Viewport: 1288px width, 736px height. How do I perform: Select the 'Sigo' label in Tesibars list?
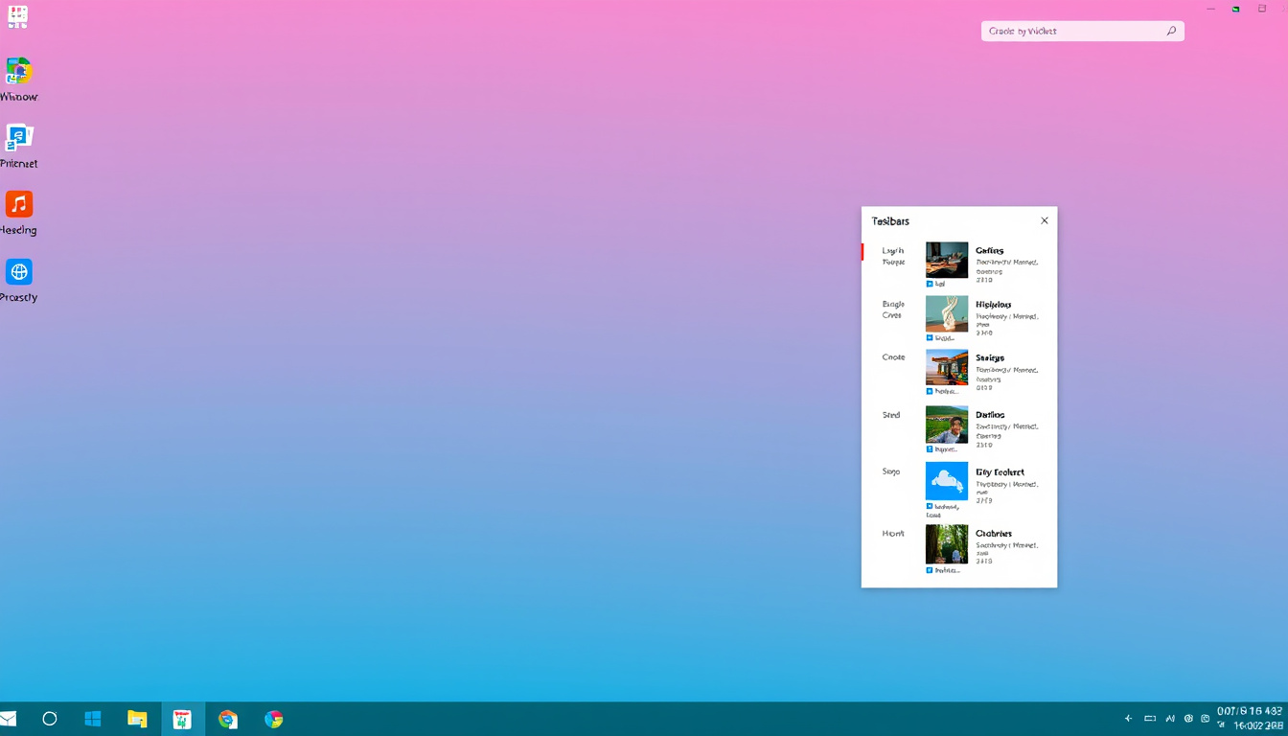(891, 471)
